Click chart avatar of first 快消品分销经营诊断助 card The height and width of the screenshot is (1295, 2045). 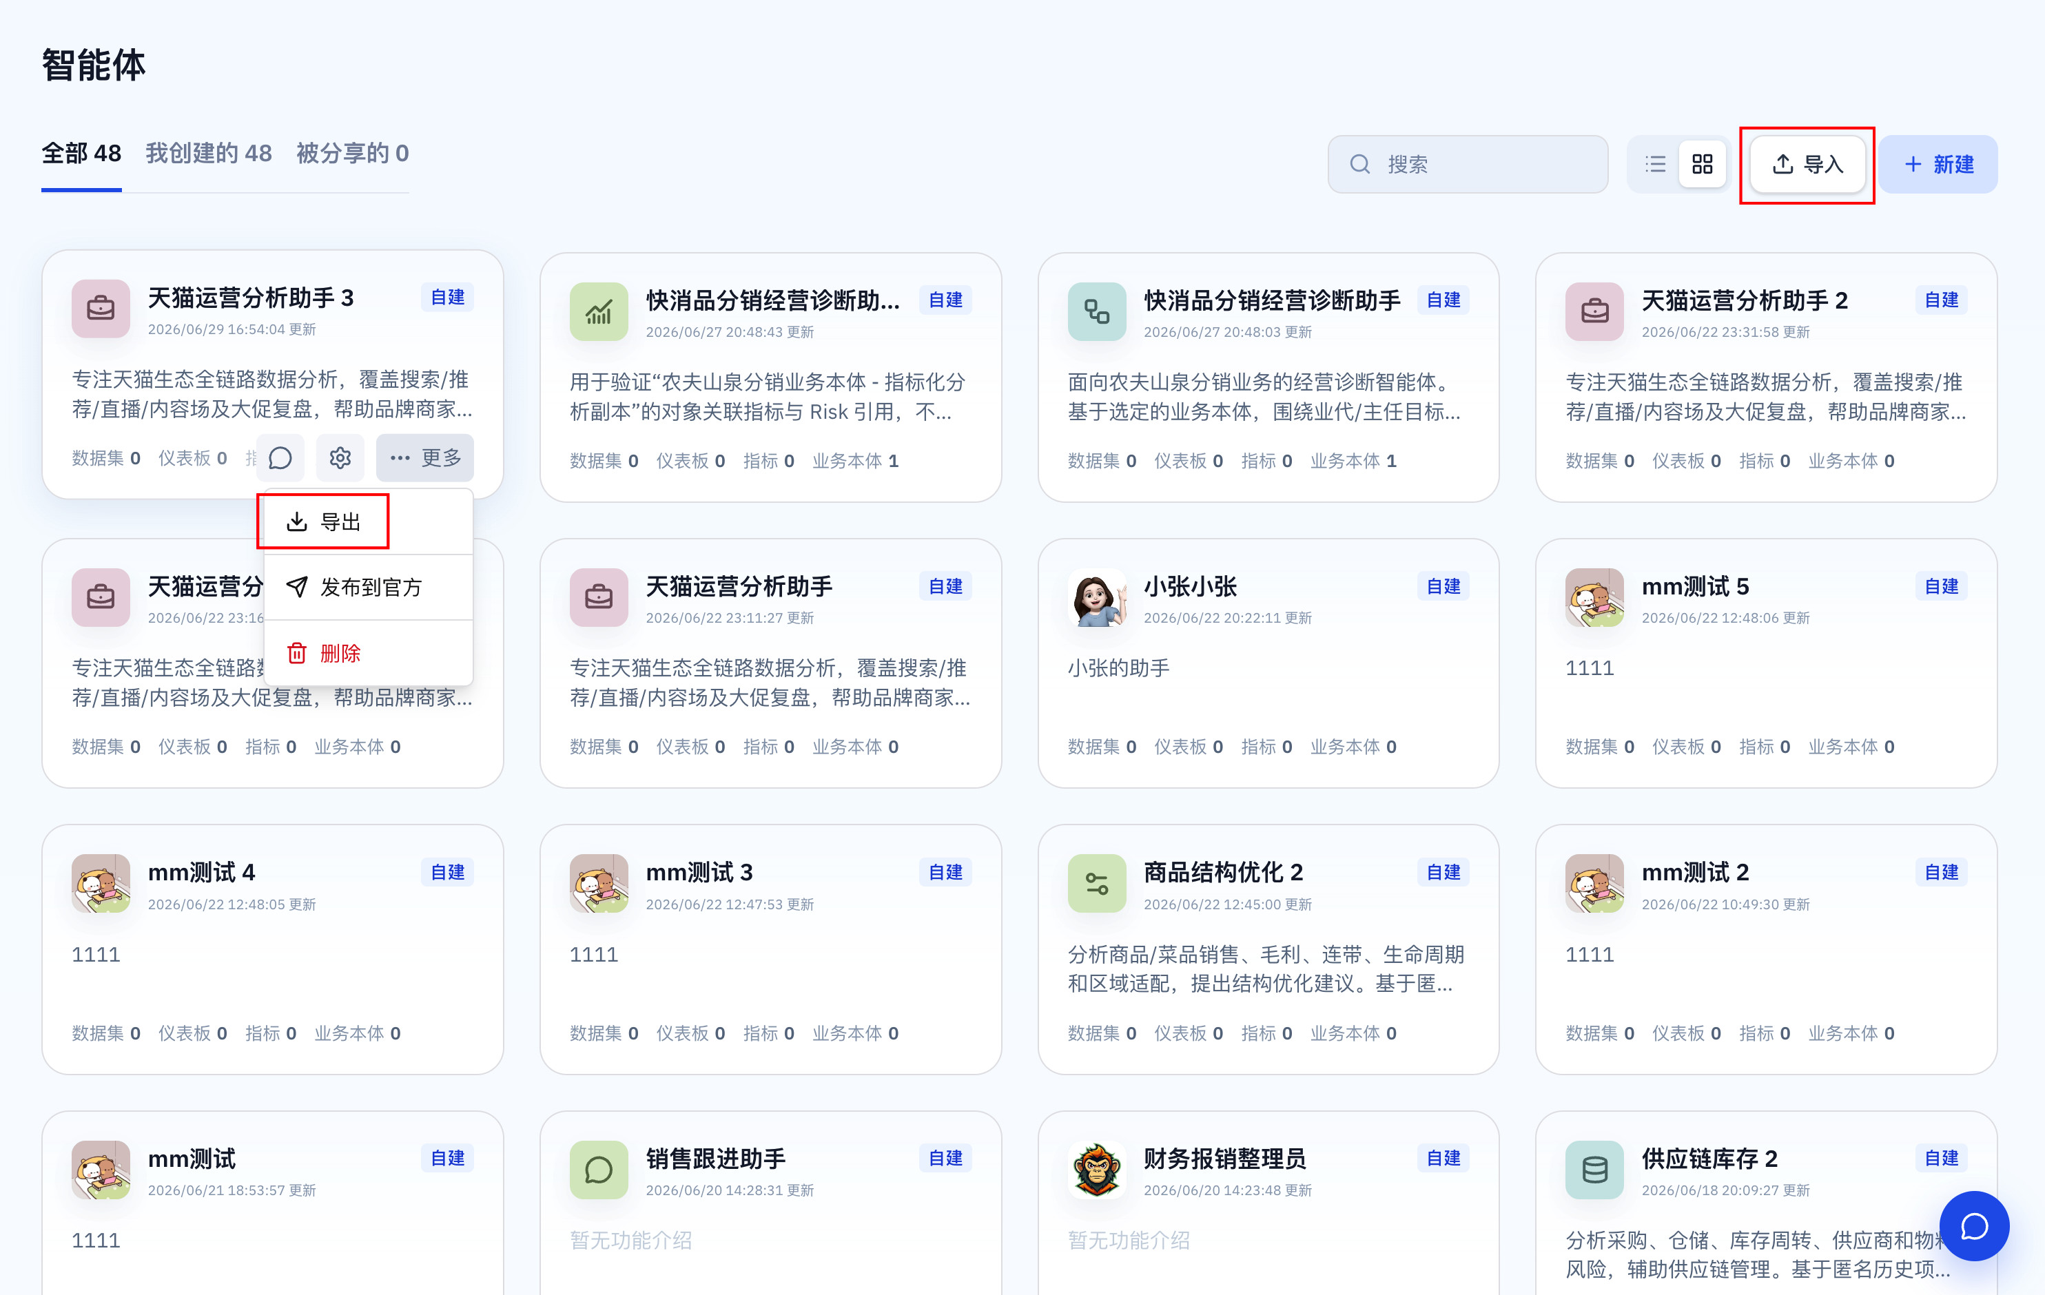pos(598,311)
